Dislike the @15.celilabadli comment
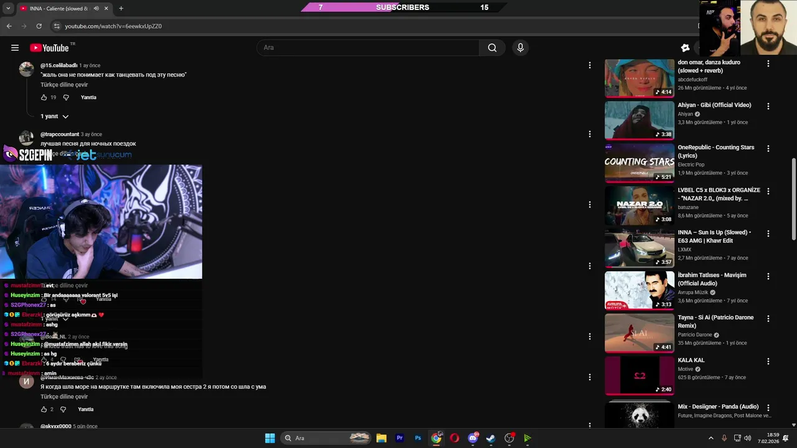Image resolution: width=797 pixels, height=448 pixels. click(x=66, y=98)
